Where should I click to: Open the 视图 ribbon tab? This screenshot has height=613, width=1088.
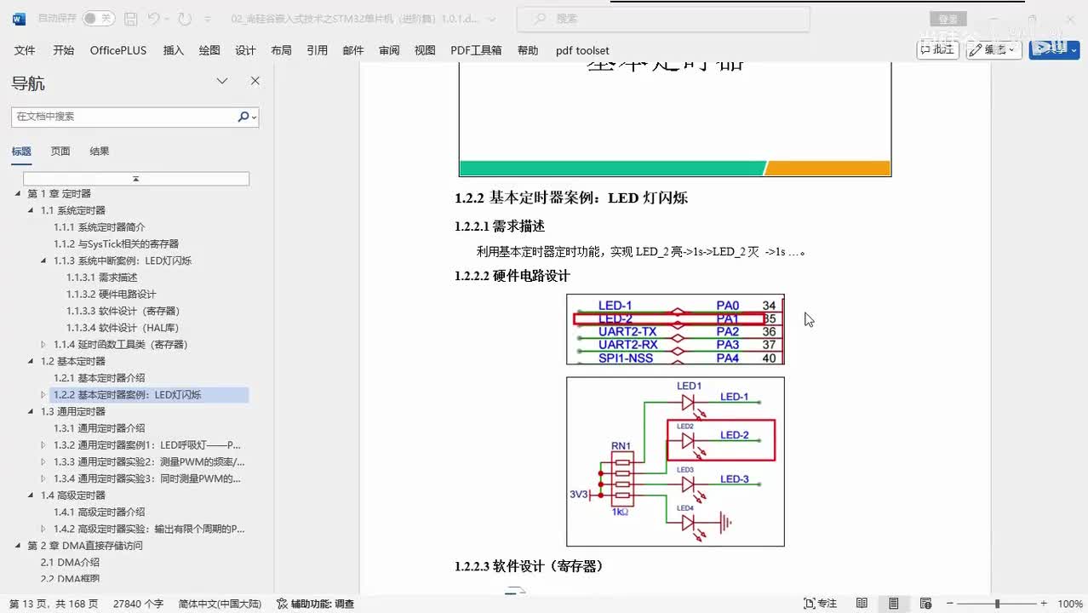click(425, 50)
